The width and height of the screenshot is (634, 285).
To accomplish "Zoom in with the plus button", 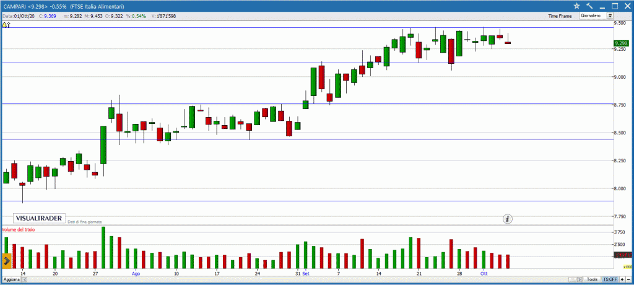I will (622, 279).
